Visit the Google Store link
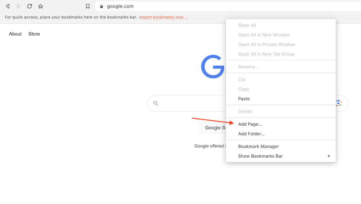This screenshot has width=361, height=204. coord(34,34)
